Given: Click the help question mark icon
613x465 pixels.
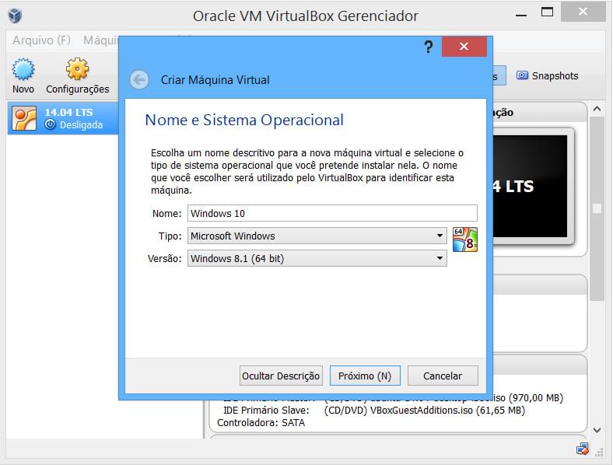Looking at the screenshot, I should pyautogui.click(x=429, y=47).
